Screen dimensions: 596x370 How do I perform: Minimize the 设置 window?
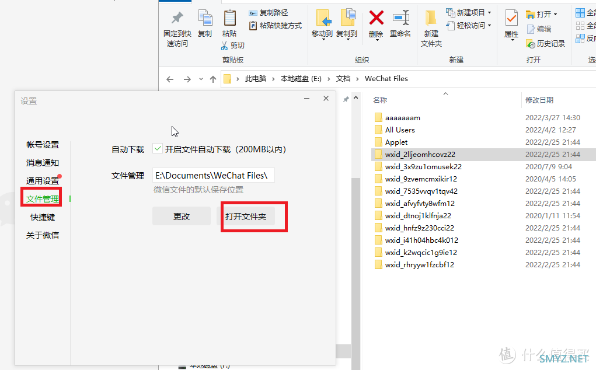[x=306, y=99]
